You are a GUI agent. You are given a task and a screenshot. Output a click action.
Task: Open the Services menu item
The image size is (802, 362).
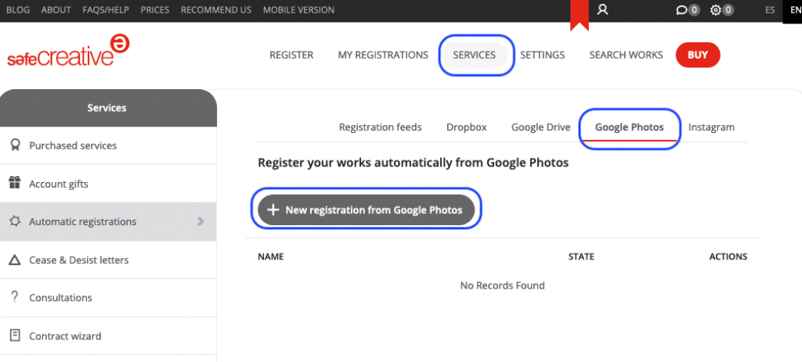click(x=474, y=55)
